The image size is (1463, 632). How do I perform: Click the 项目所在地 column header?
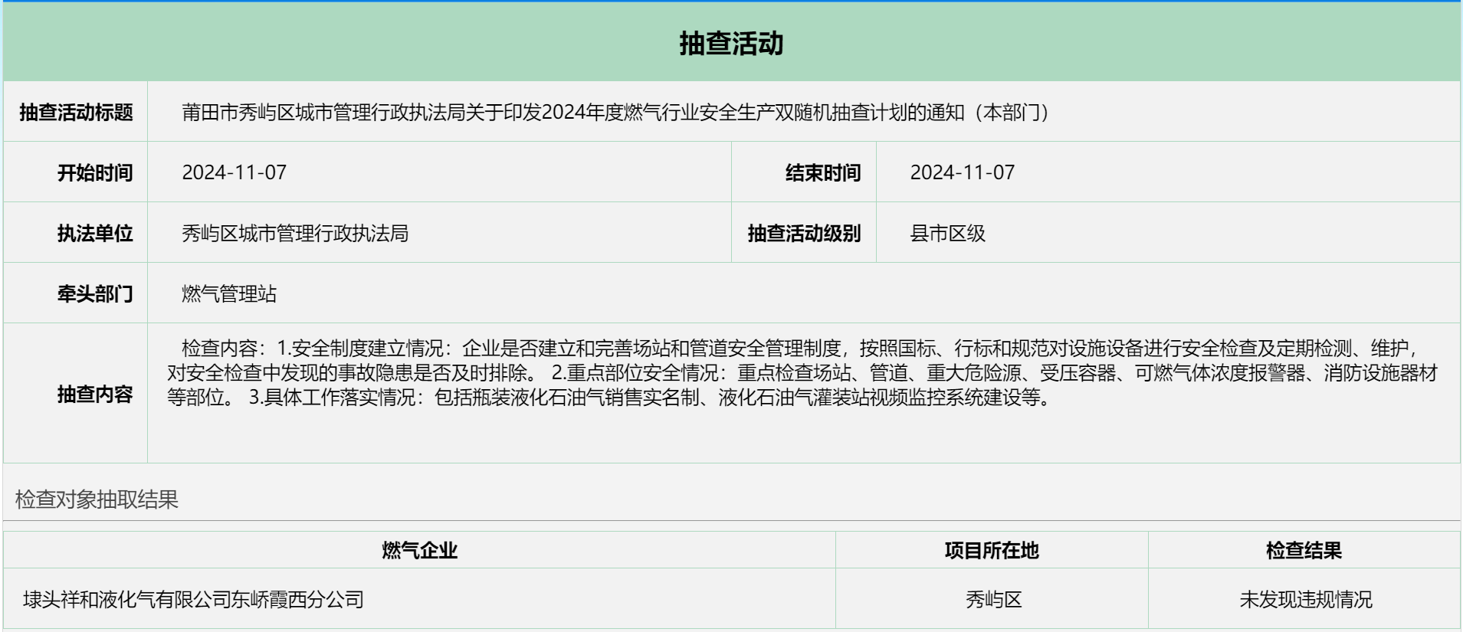coord(992,551)
